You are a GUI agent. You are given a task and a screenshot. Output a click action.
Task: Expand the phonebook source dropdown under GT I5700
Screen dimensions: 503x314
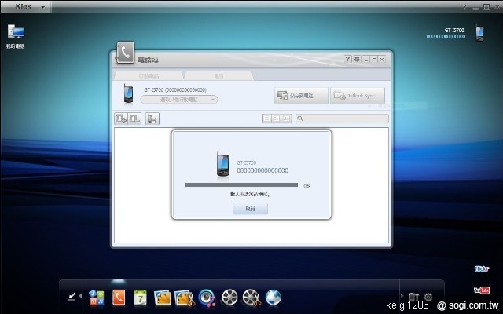(178, 100)
